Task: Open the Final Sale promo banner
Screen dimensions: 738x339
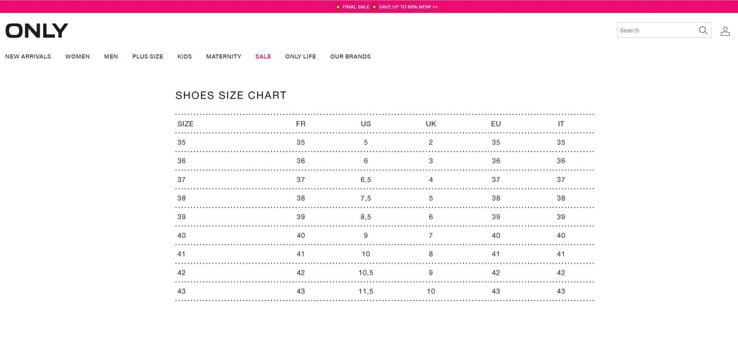Action: [x=387, y=7]
